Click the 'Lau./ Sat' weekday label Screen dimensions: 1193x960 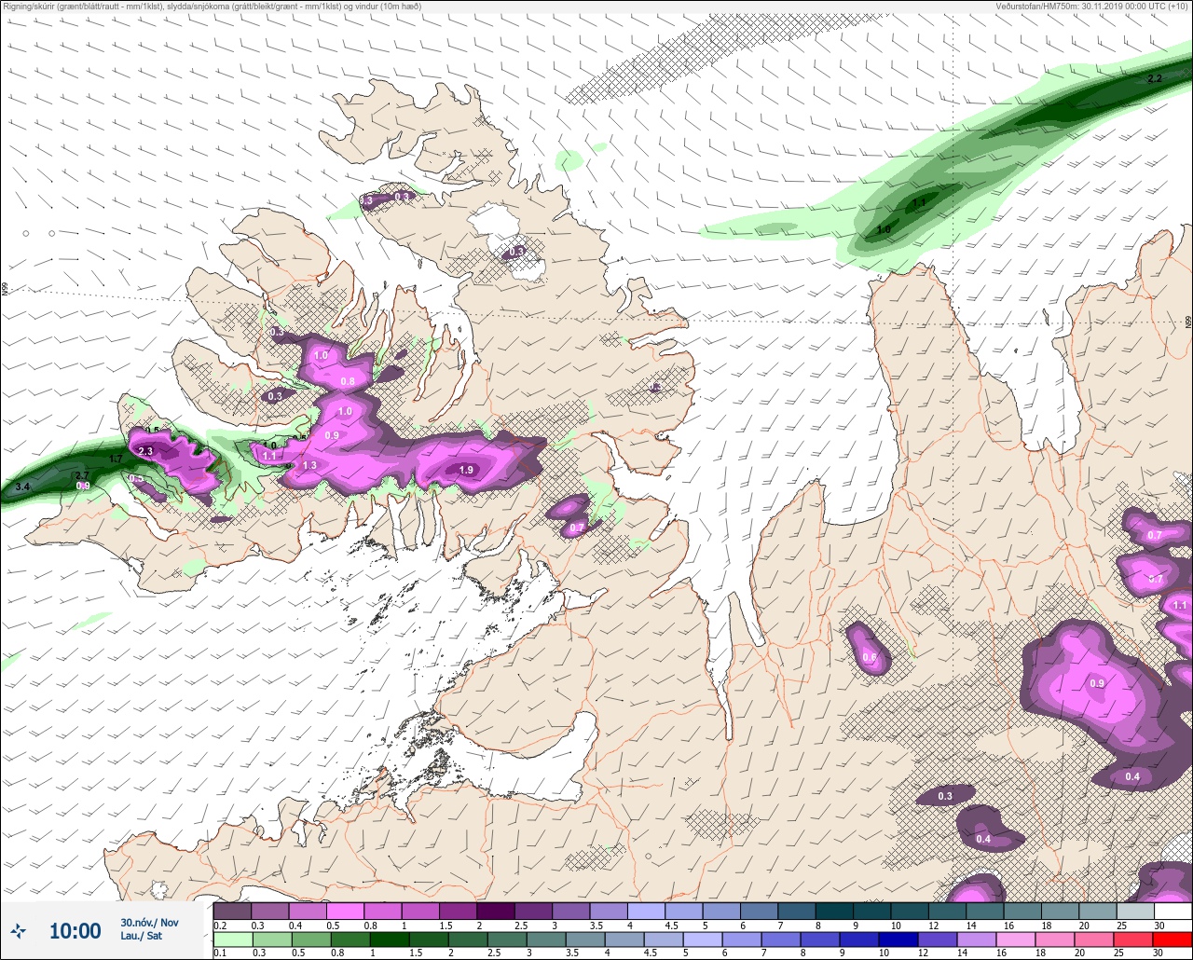click(141, 936)
